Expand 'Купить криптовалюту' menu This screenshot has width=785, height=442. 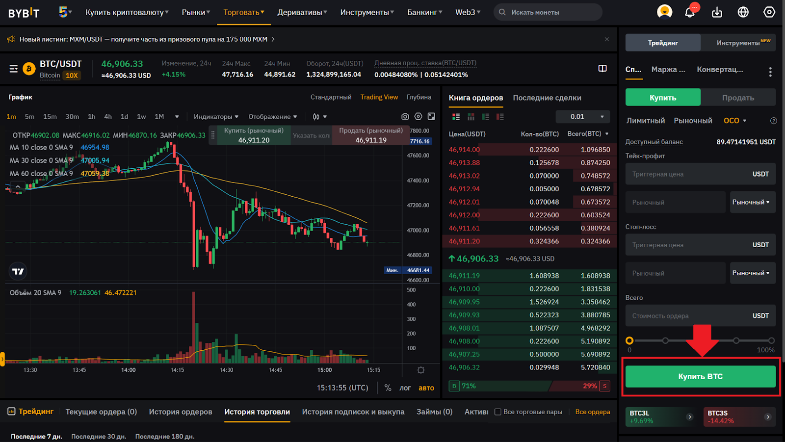coord(127,12)
